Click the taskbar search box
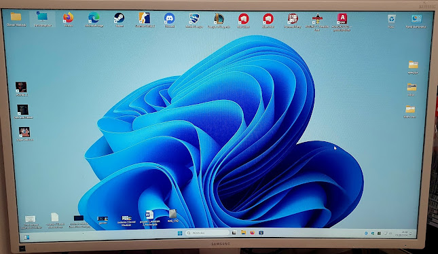438x254 pixels. (x=207, y=233)
